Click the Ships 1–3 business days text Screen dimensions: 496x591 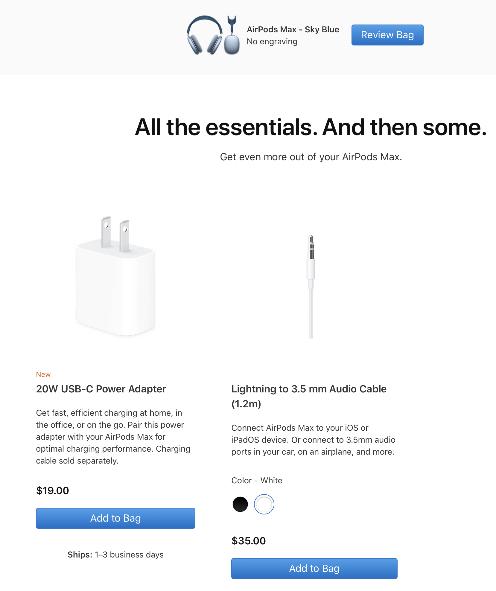click(x=115, y=555)
